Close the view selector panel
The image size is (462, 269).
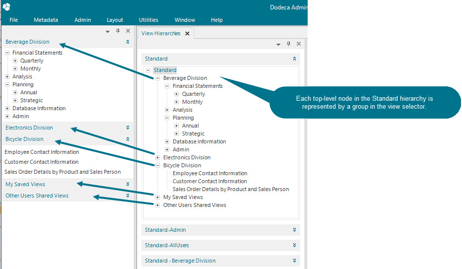tap(128, 31)
